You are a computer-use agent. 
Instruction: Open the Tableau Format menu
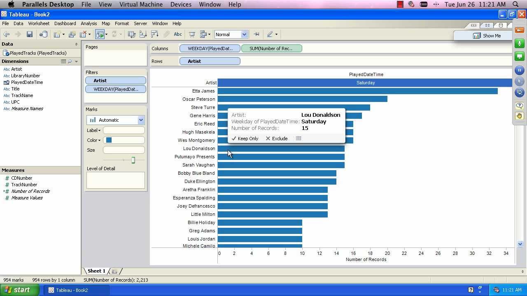(122, 23)
